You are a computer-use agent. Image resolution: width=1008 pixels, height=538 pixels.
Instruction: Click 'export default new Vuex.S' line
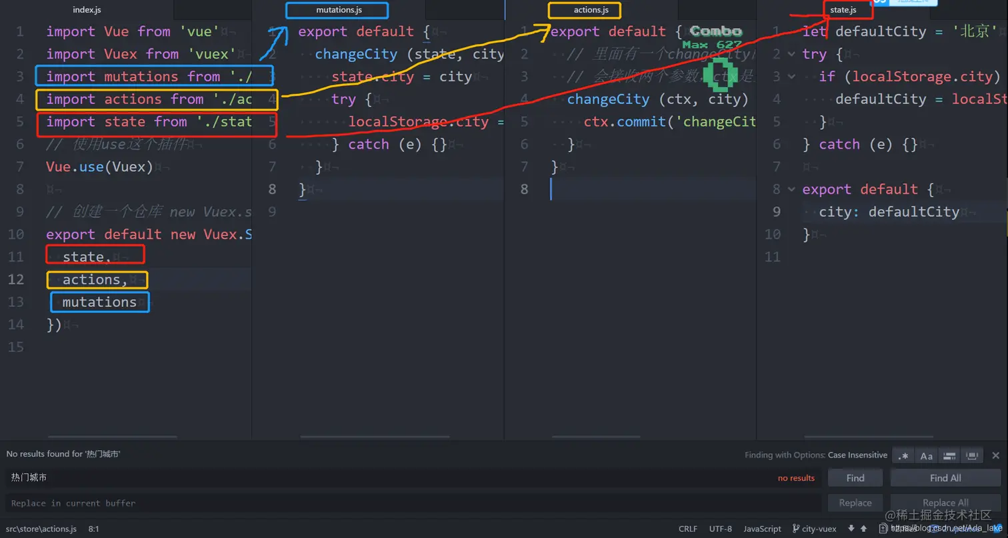point(149,235)
